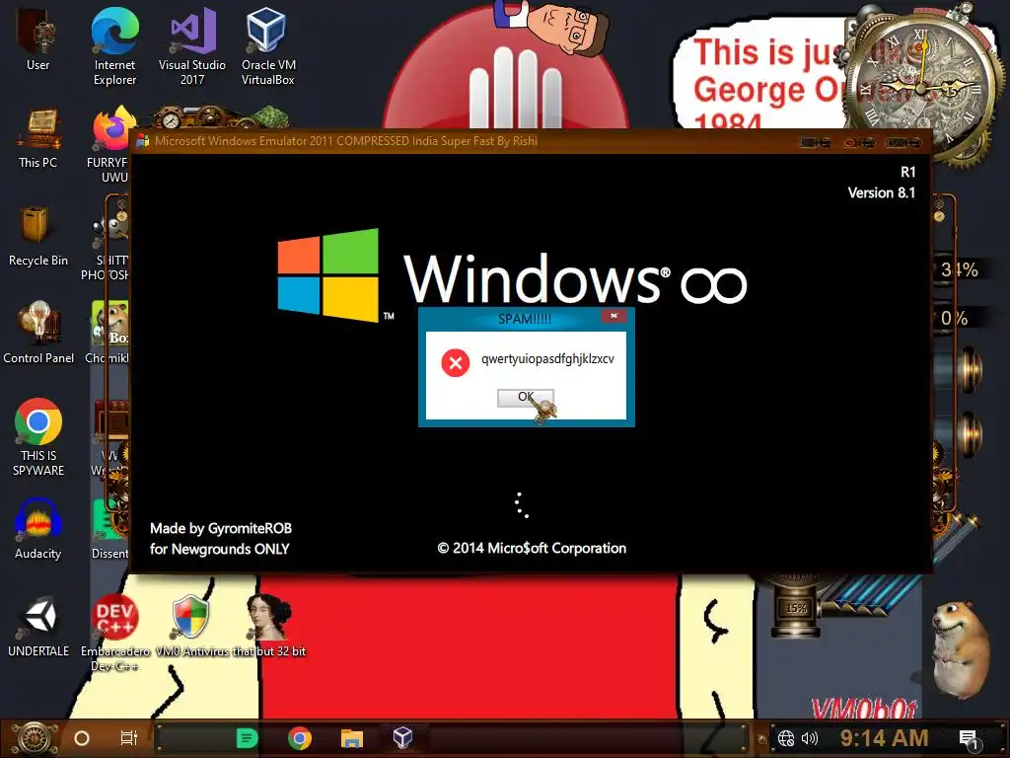Click the steampunk Start button
This screenshot has width=1010, height=758.
tap(34, 738)
